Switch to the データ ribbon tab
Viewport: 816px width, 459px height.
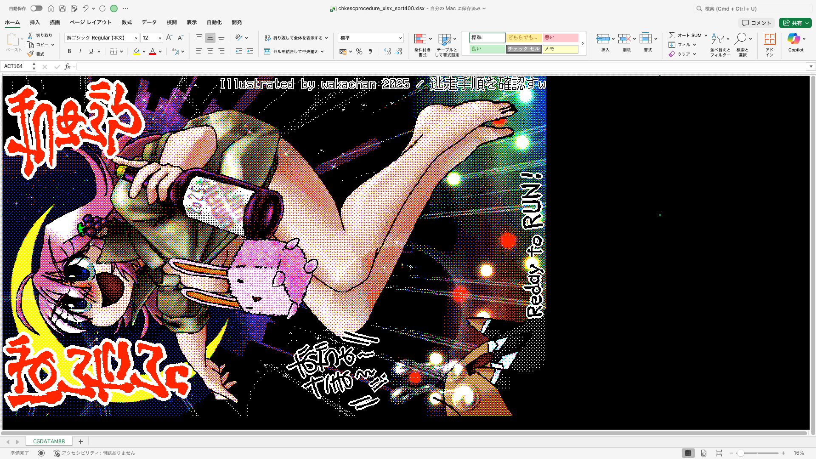pos(149,22)
